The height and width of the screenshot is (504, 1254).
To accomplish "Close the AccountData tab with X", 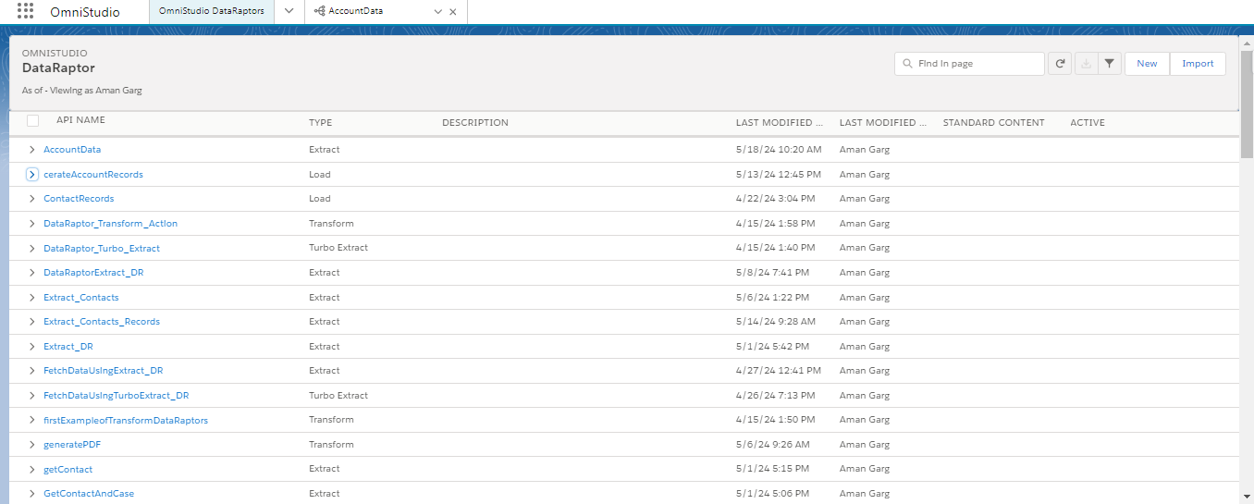I will 453,12.
